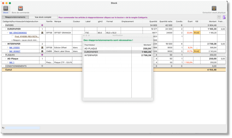This screenshot has height=138, width=232.
Task: Select the Réapprovisionnements tab
Action: coord(15,18)
